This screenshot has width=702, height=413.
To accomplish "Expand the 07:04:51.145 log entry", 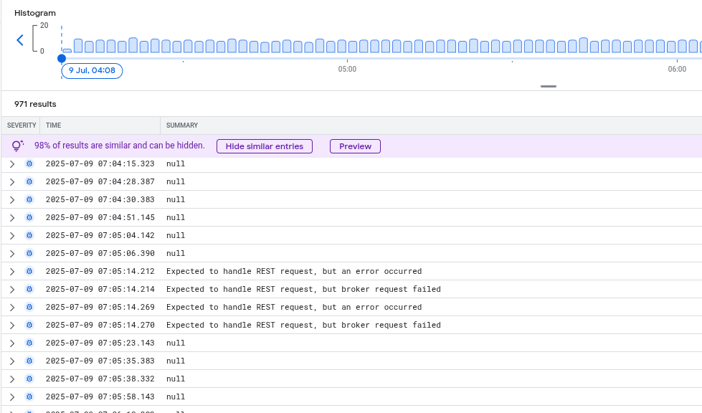I will click(12, 217).
